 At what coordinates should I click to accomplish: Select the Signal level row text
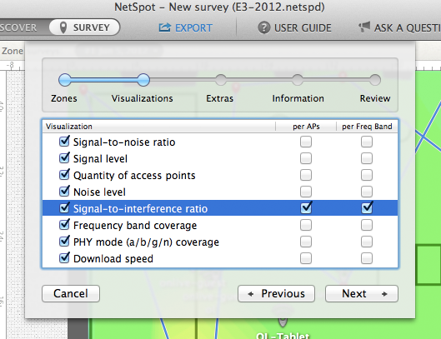(100, 158)
